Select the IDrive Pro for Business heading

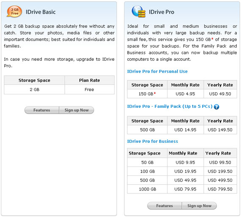153,141
